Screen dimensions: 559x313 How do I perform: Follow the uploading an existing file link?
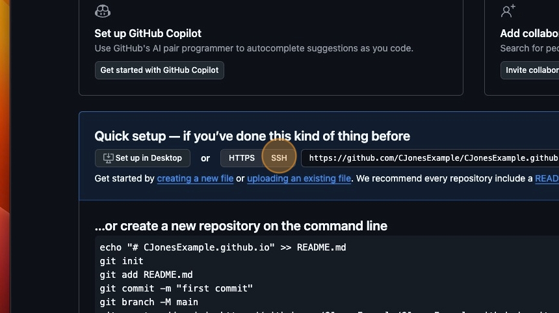[299, 178]
